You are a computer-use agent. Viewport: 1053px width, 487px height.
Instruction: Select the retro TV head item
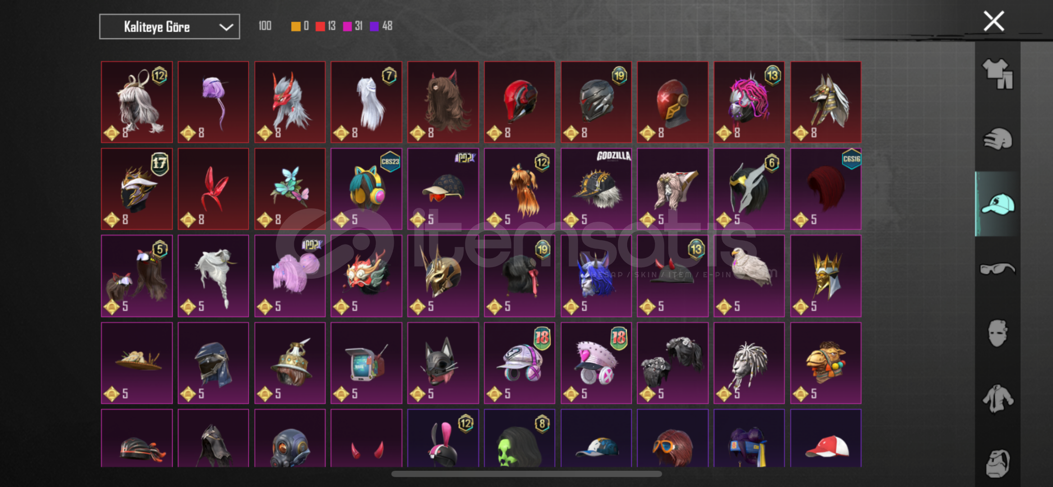366,363
